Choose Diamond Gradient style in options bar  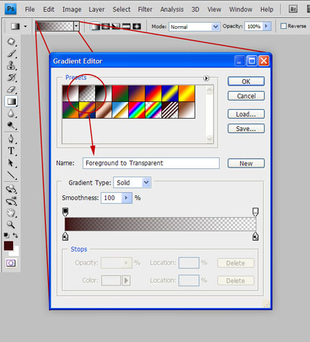click(137, 26)
